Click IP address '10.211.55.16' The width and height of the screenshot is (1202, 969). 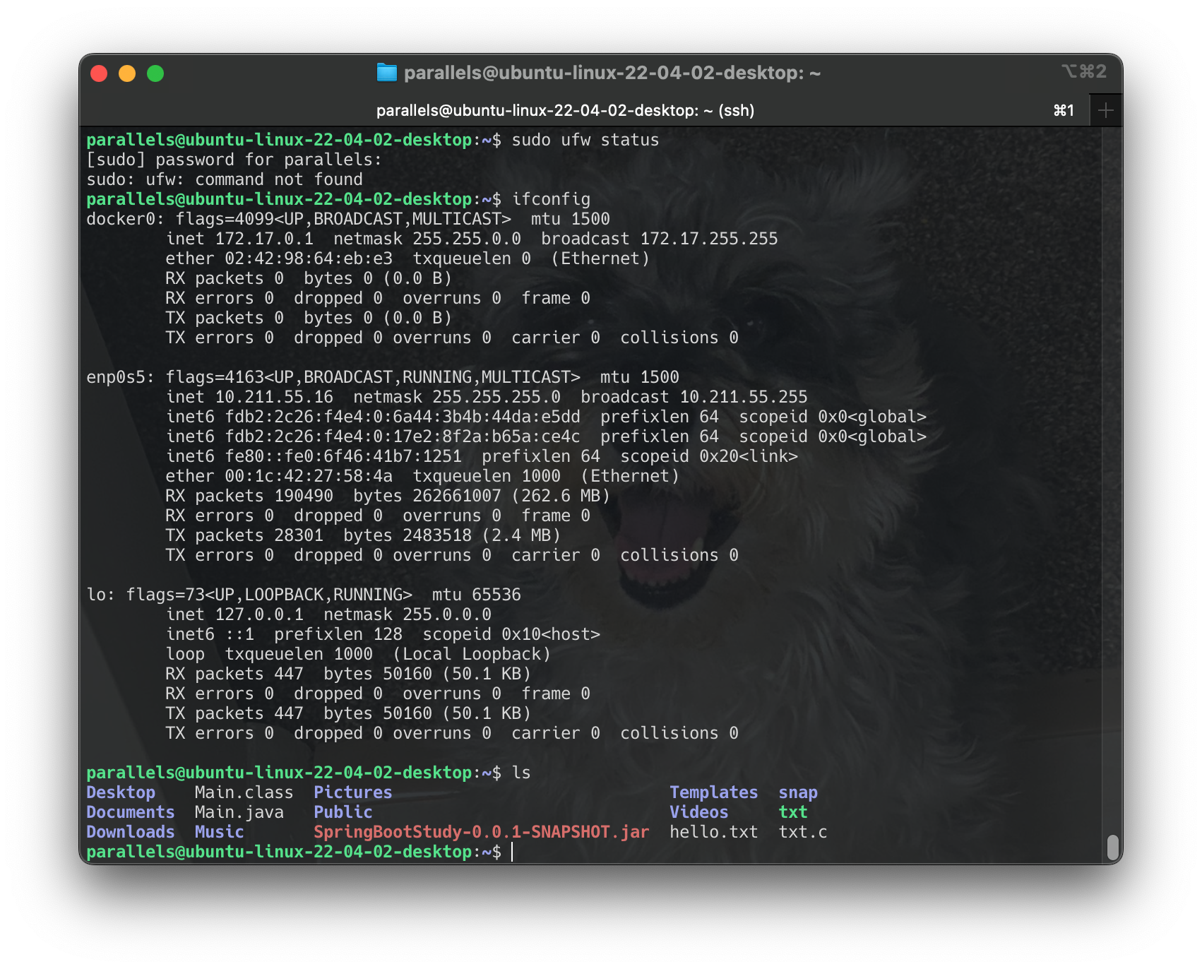[274, 397]
